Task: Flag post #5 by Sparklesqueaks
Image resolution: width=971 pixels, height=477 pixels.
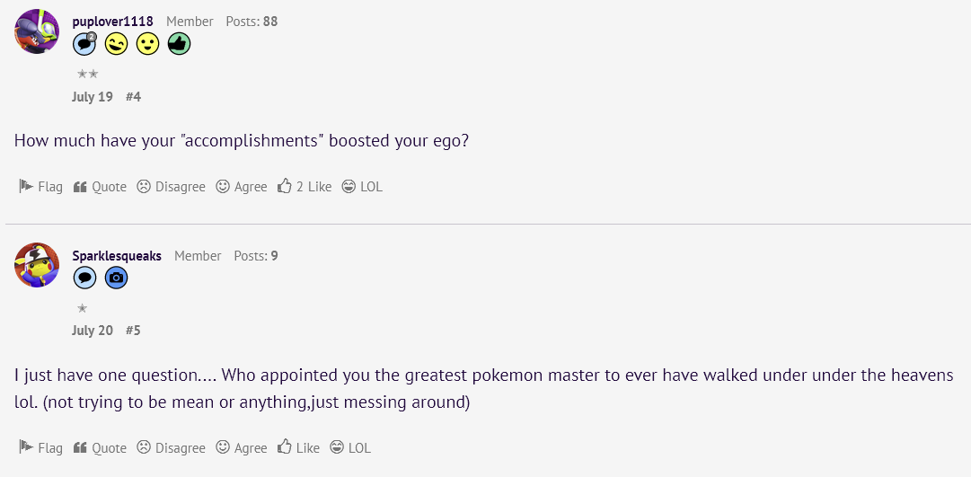Action: [x=41, y=448]
